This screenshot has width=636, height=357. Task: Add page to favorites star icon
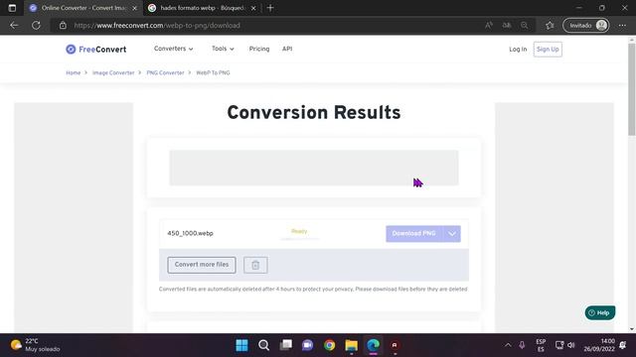coord(550,26)
